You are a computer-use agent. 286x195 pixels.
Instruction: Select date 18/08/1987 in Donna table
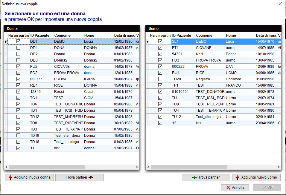124,79
